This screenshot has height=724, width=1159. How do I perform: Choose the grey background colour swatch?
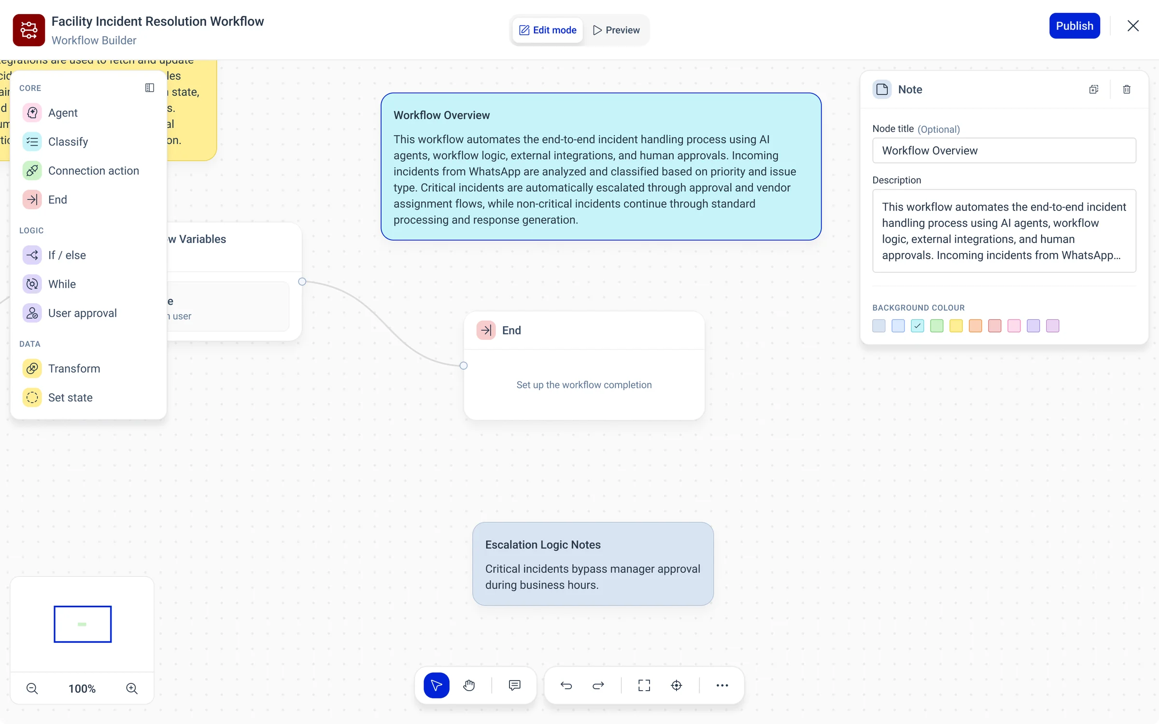[x=879, y=326]
